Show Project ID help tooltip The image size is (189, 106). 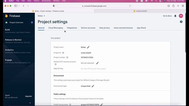63,53
